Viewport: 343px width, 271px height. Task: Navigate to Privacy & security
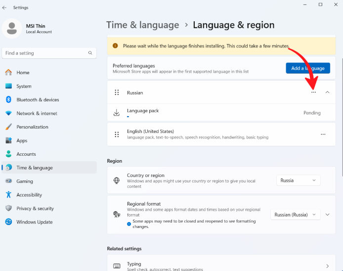pyautogui.click(x=35, y=208)
